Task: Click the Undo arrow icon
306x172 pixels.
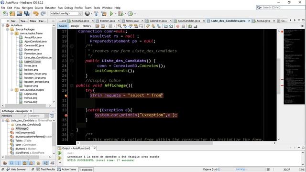Action: 36,14
